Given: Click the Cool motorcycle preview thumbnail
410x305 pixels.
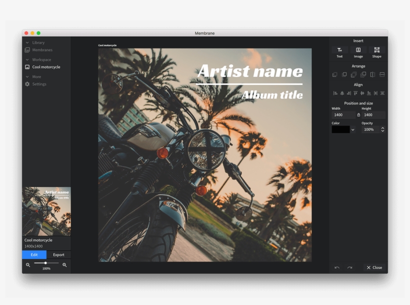Looking at the screenshot, I should (x=46, y=211).
